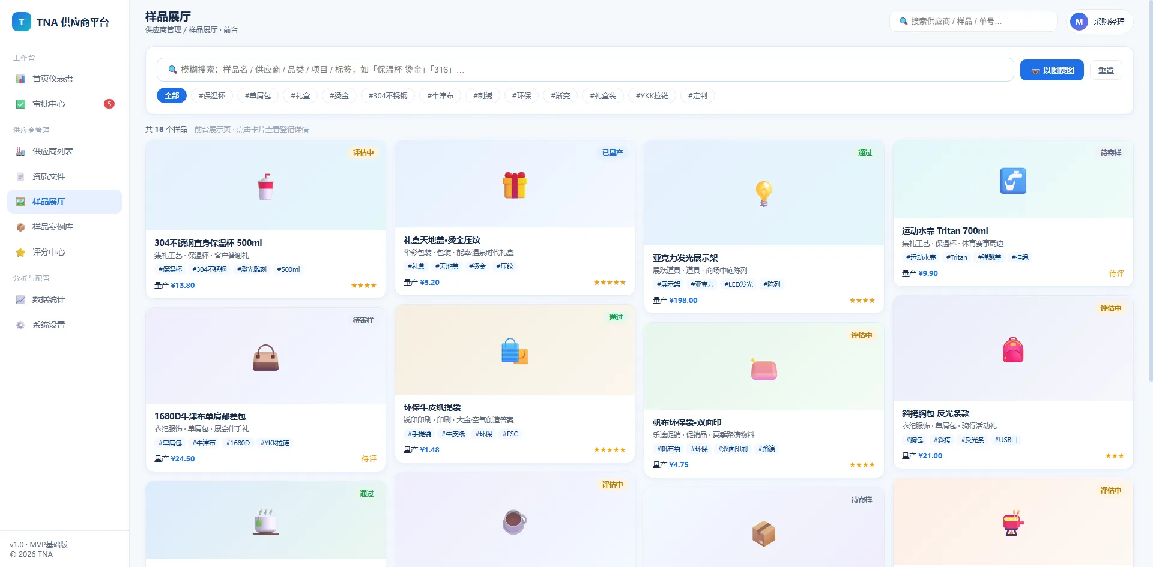Filter by #保温杯 tag chip

212,96
